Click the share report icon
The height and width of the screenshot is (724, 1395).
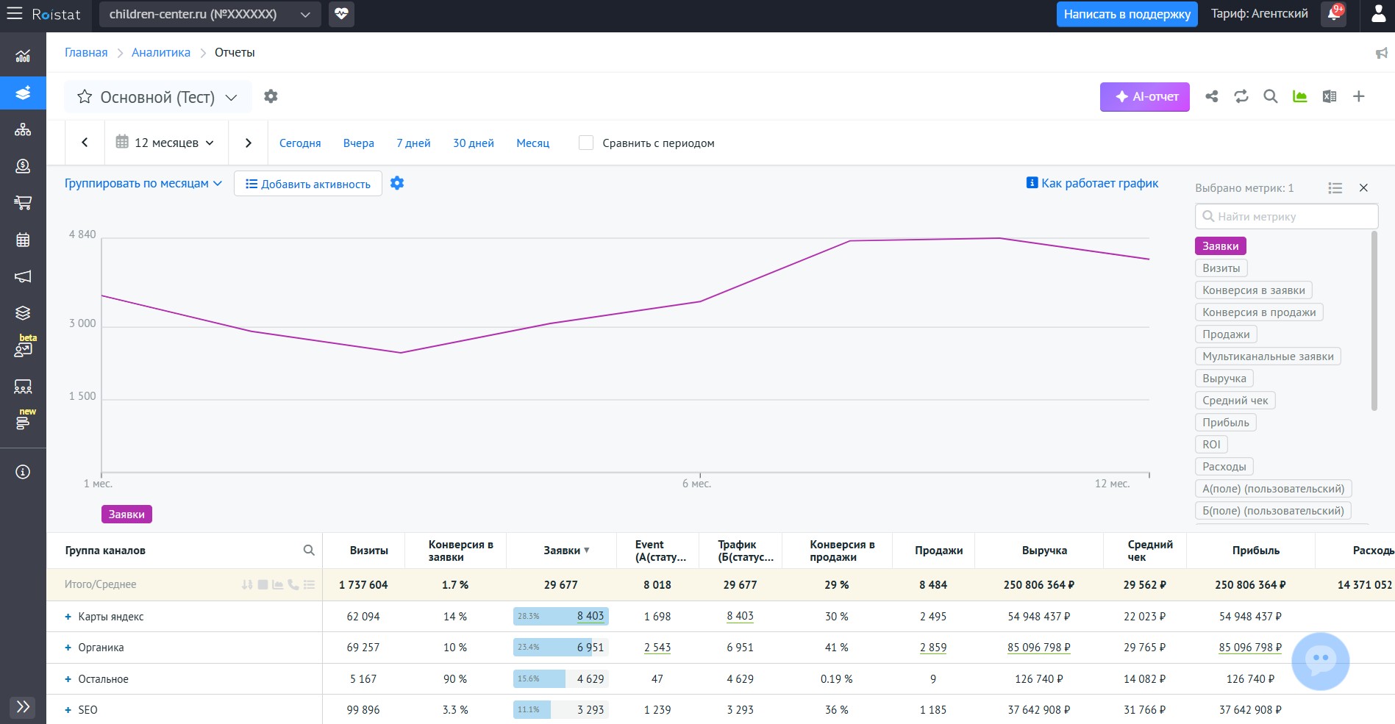tap(1212, 96)
